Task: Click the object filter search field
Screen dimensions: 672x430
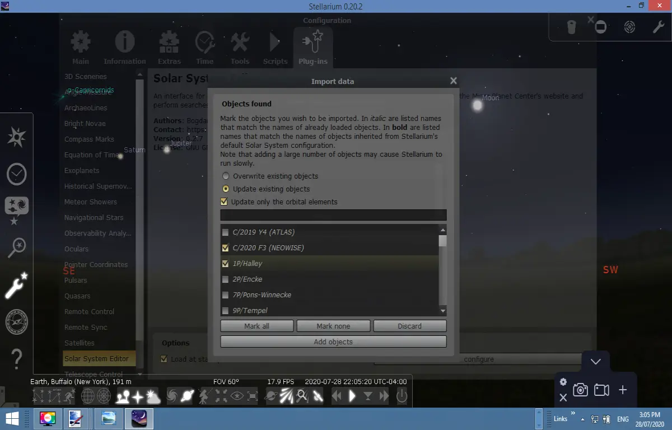Action: tap(333, 215)
